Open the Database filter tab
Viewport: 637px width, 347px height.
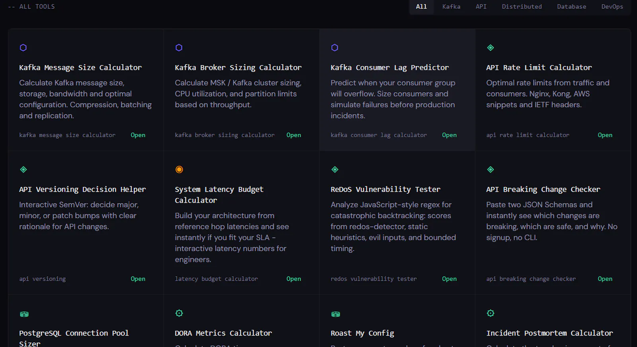coord(571,7)
